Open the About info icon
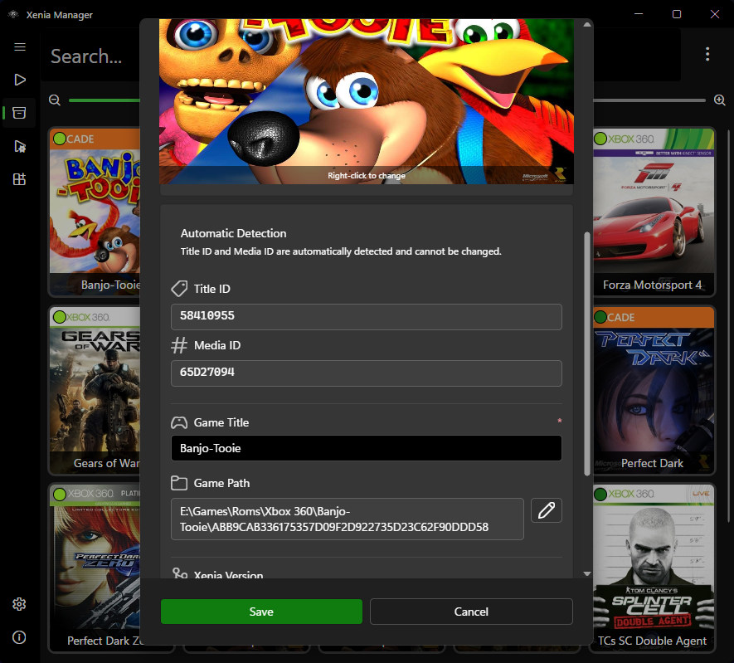734x663 pixels. tap(20, 637)
